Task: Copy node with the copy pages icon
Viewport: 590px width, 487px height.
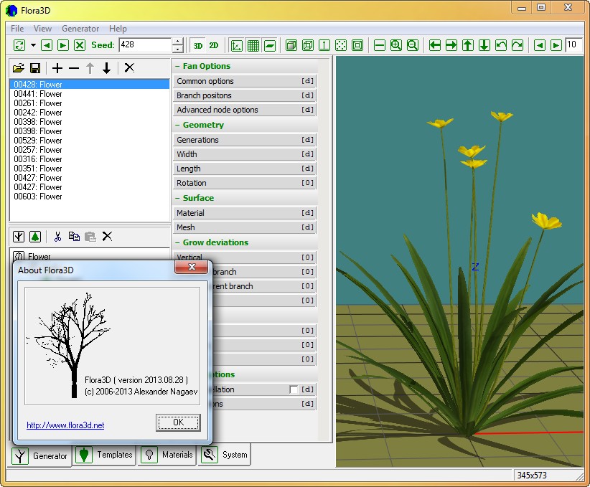Action: point(74,237)
